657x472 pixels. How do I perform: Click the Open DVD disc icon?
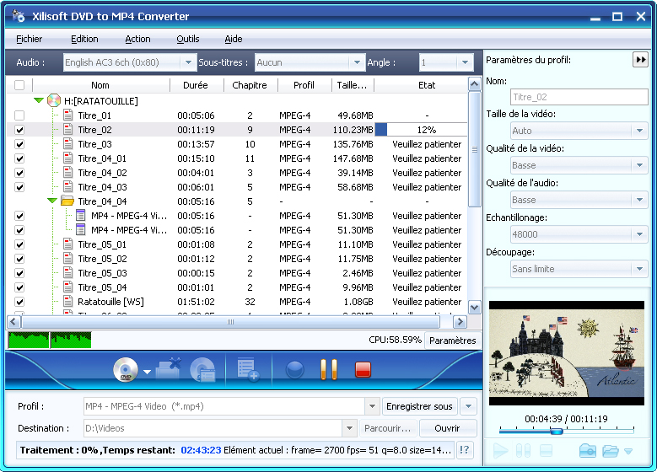126,370
